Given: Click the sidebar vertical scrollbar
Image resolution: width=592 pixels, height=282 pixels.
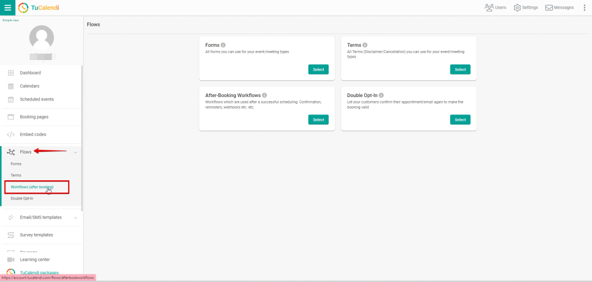Looking at the screenshot, I should point(82,139).
